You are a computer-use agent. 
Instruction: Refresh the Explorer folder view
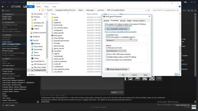(x=149, y=10)
